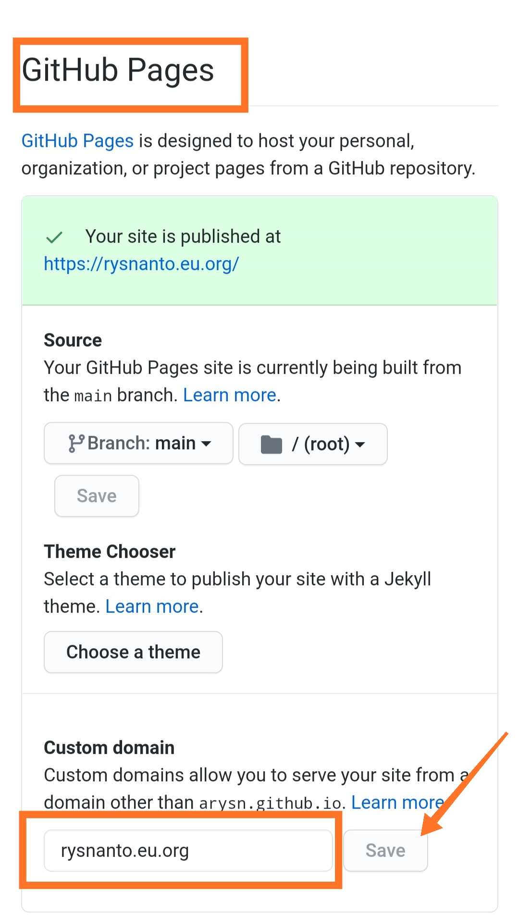
Task: Click the green published checkmark icon
Action: point(54,237)
